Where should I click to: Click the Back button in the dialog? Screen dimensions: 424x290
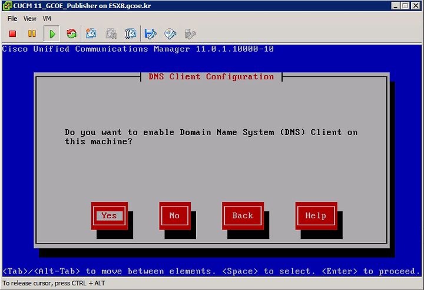point(243,215)
